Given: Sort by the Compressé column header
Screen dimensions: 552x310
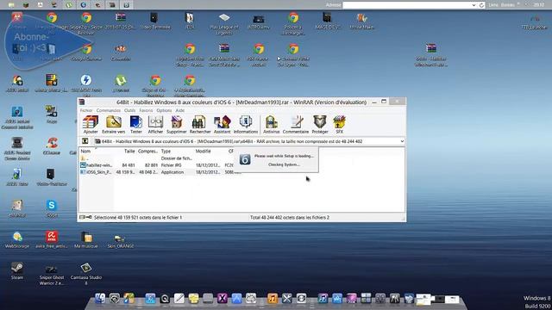Looking at the screenshot, I should pyautogui.click(x=147, y=152).
